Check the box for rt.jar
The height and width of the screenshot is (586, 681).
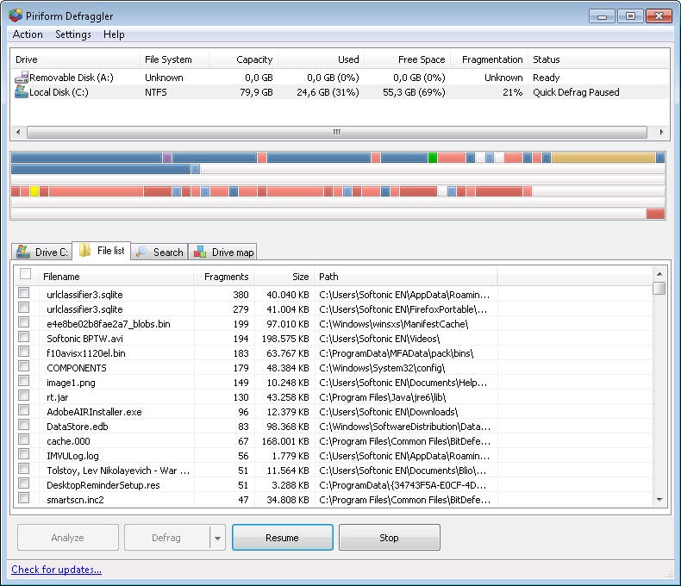(24, 396)
